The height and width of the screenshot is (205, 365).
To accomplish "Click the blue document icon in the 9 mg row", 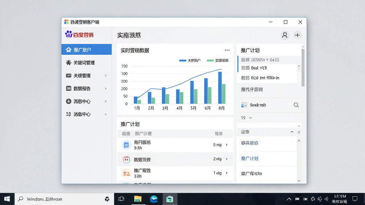I will click(126, 145).
